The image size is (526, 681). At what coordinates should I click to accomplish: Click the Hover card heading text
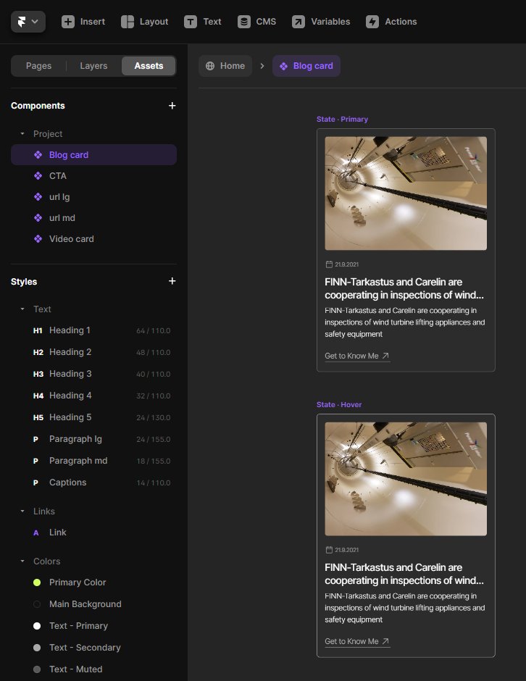(x=404, y=574)
